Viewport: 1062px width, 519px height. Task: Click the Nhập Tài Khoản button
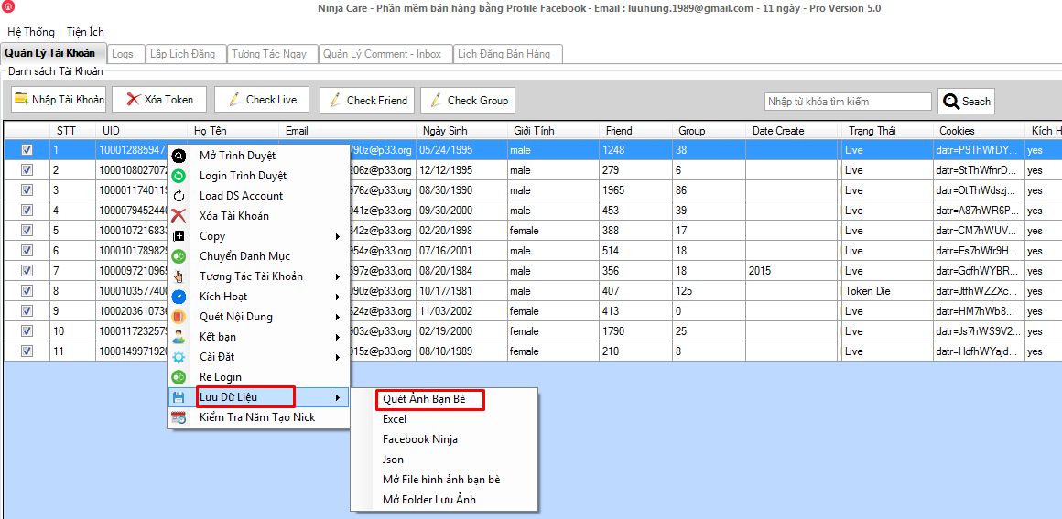(x=59, y=100)
